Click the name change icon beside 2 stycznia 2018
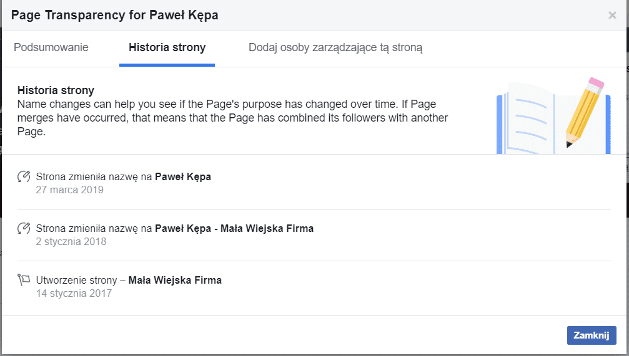Screen dimensions: 629x356 [24, 229]
